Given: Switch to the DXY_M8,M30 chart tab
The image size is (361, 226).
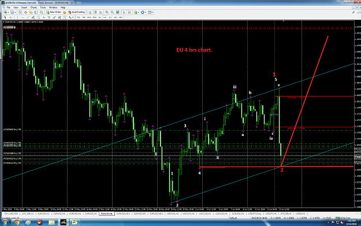Looking at the screenshot, I should [11, 214].
